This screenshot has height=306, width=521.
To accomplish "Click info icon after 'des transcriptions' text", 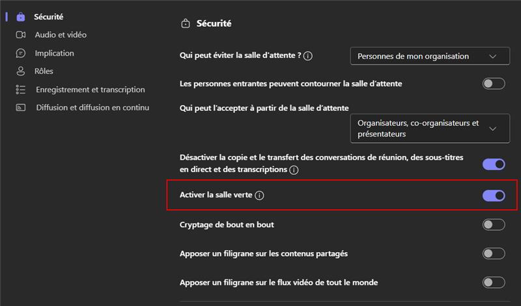I will pyautogui.click(x=294, y=170).
